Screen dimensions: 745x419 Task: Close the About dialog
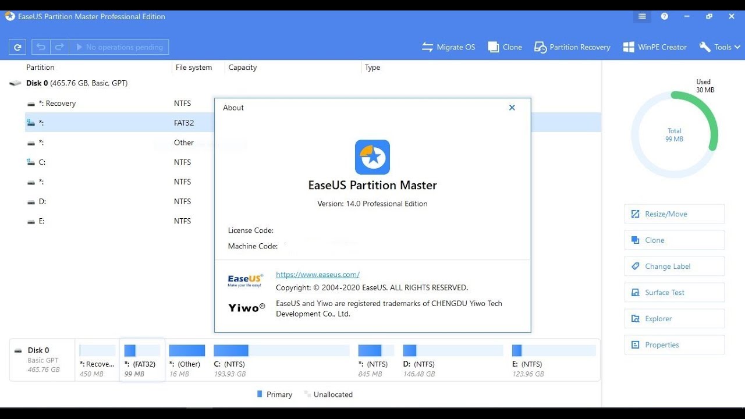click(x=512, y=108)
